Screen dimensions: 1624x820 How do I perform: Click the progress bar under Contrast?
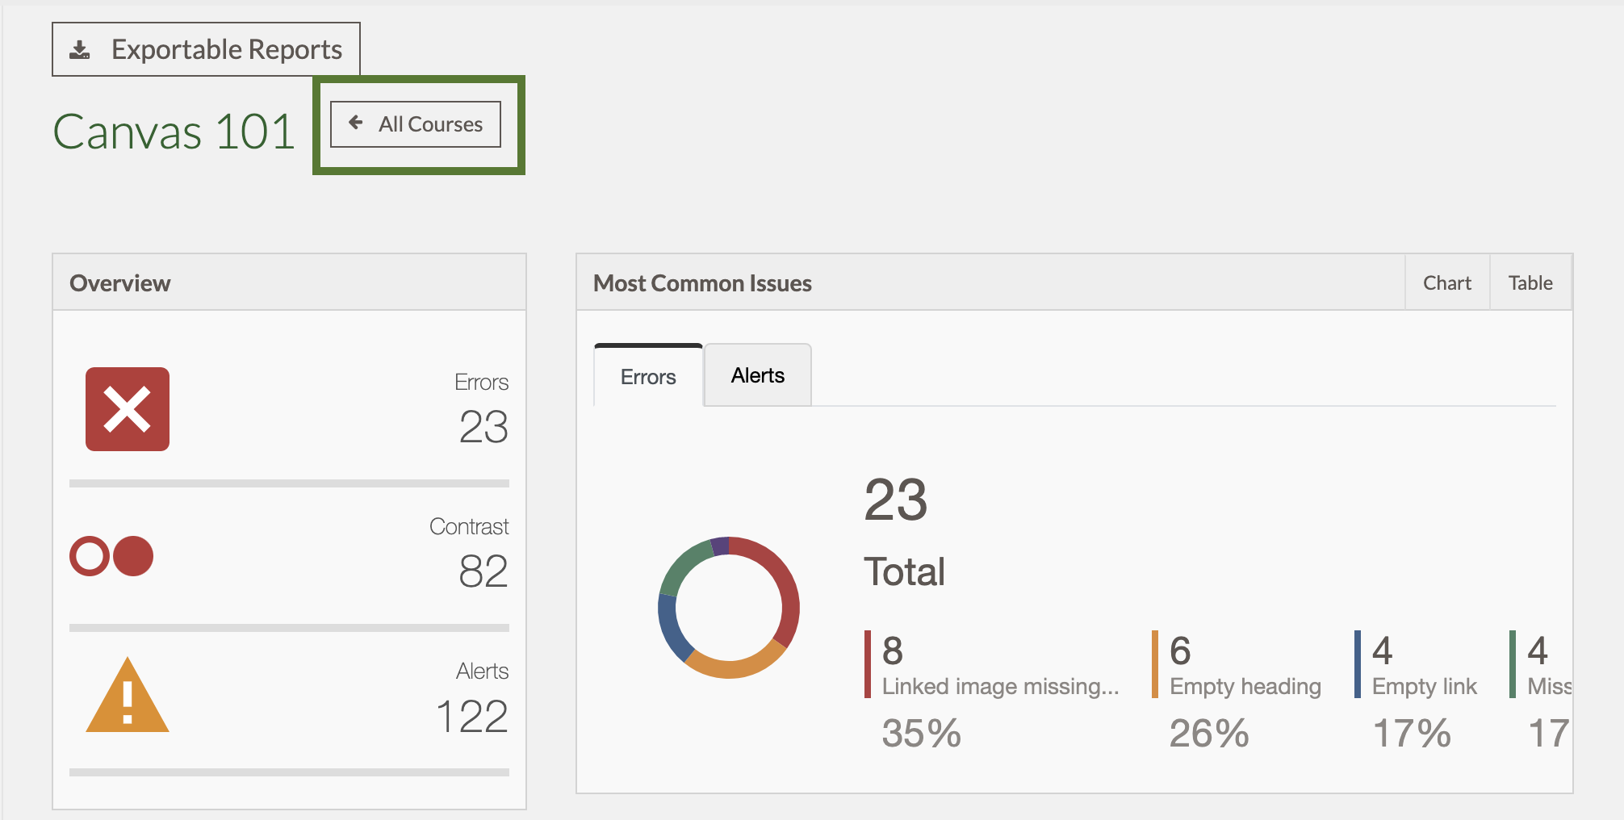(289, 628)
